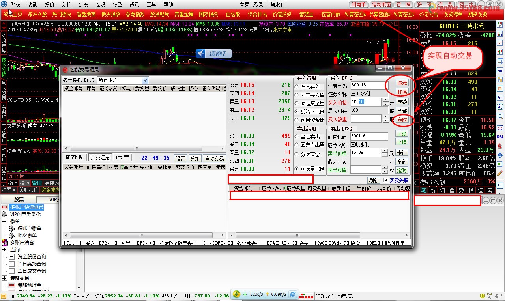
Task: Click SELL icon beside 策略预埋单
Action: coord(12,285)
